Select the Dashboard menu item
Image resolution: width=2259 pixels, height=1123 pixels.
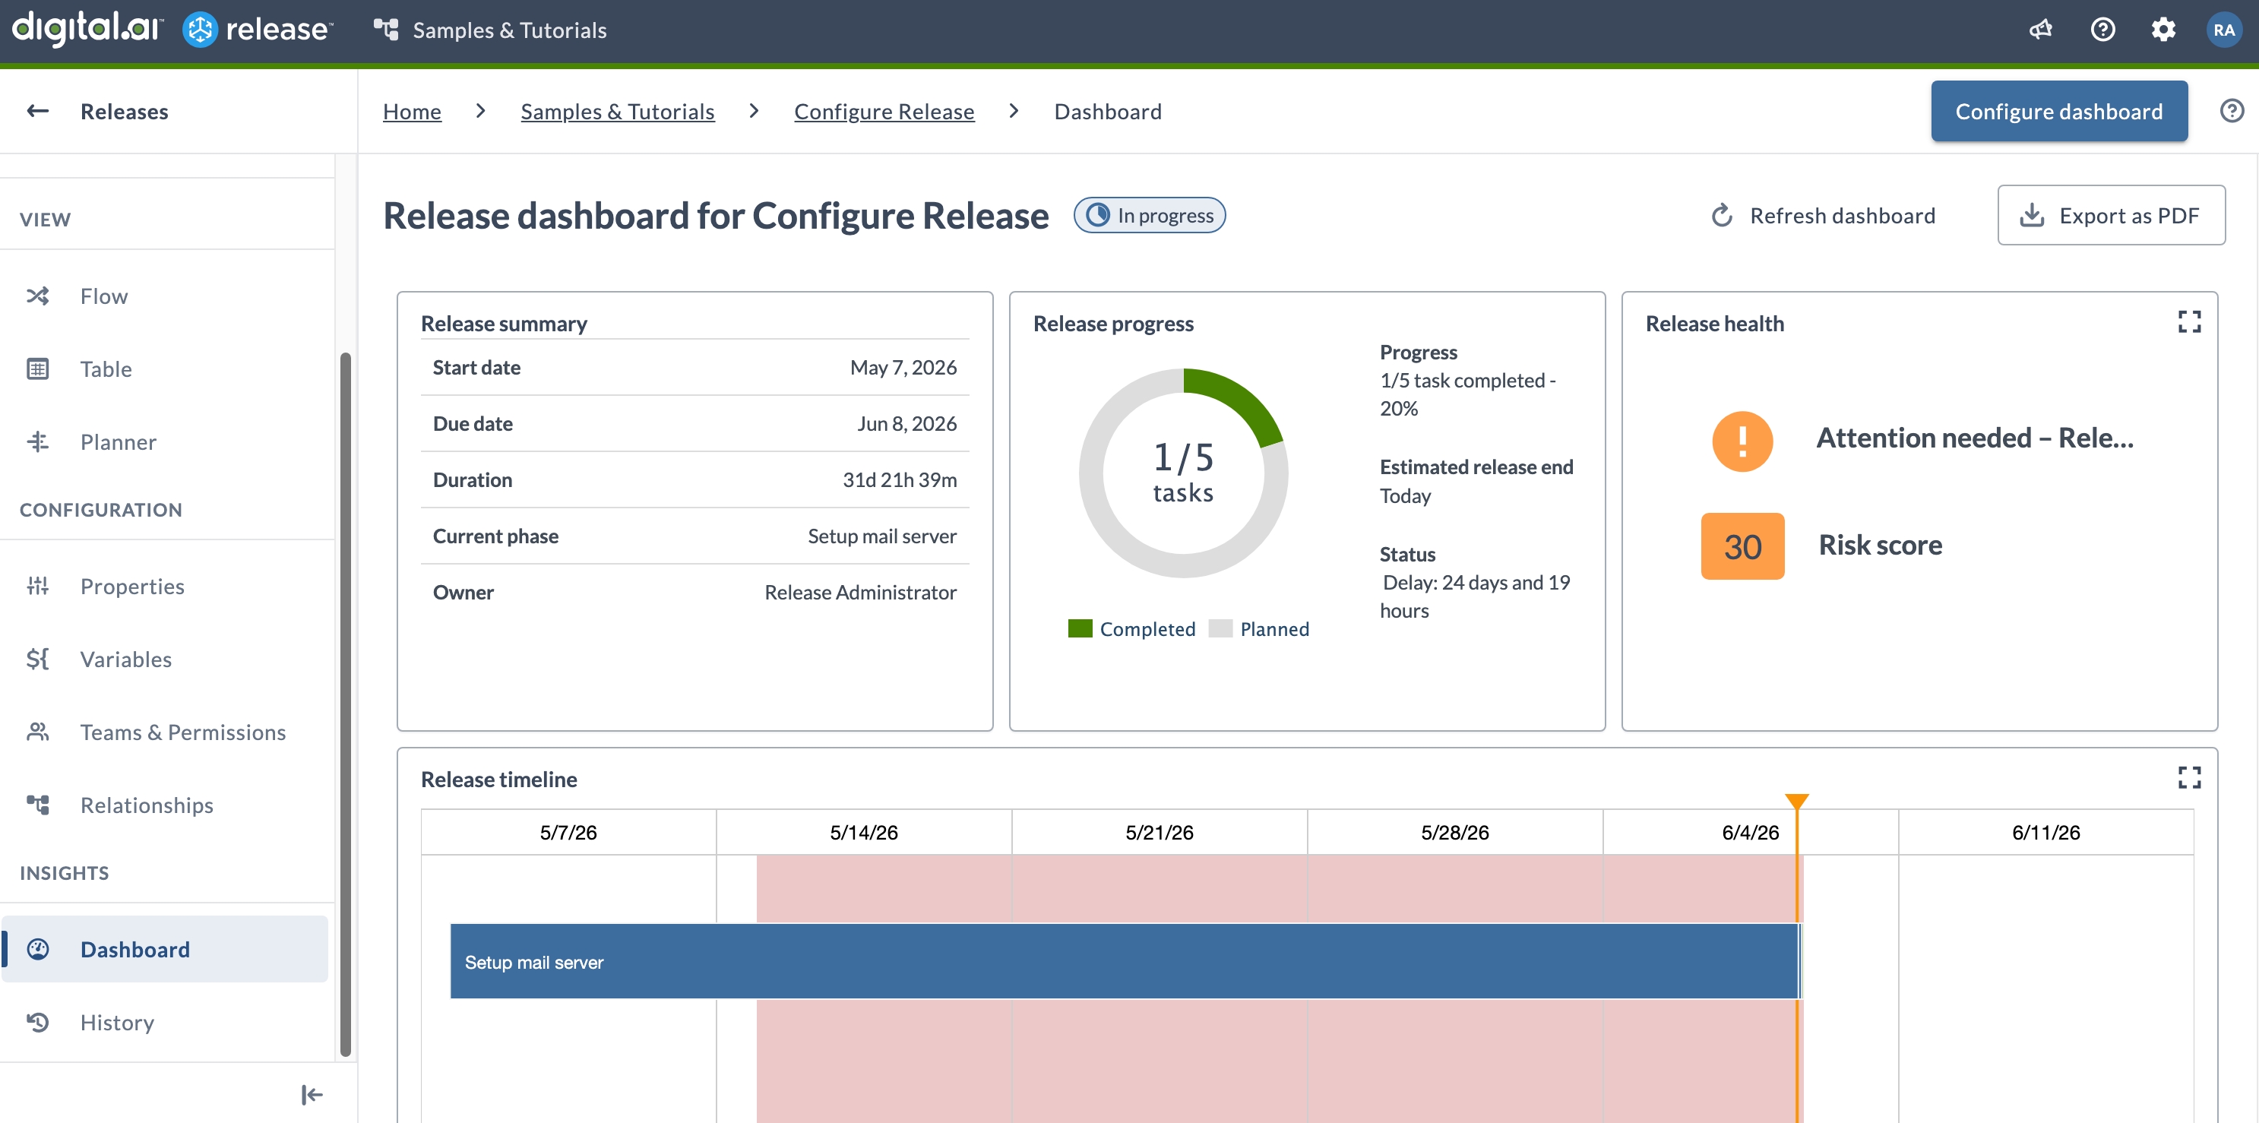(x=165, y=950)
